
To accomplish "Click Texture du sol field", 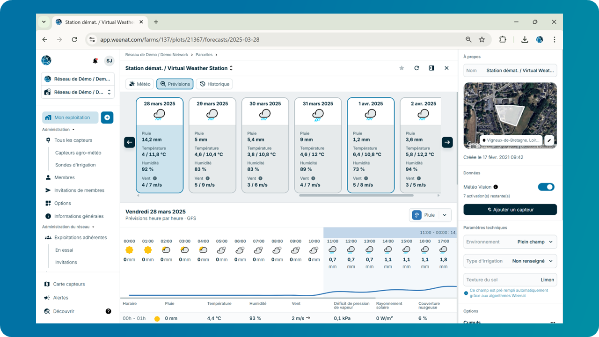I will [x=510, y=280].
